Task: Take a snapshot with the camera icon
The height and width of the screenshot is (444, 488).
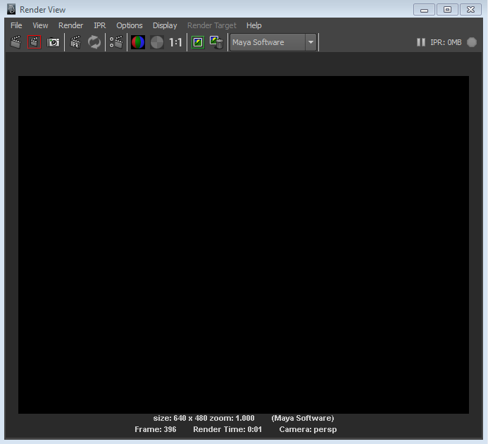Action: click(54, 42)
